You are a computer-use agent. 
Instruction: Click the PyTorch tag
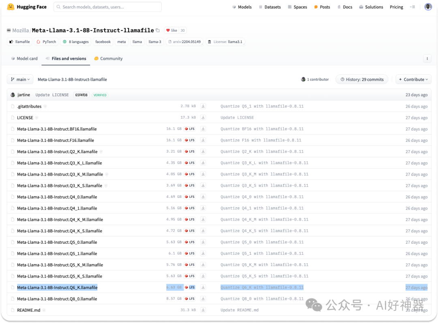46,42
